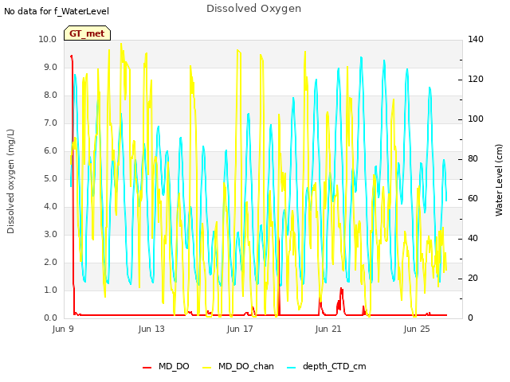
Task: Click the Water Level (cm) axis title
Action: tap(499, 181)
